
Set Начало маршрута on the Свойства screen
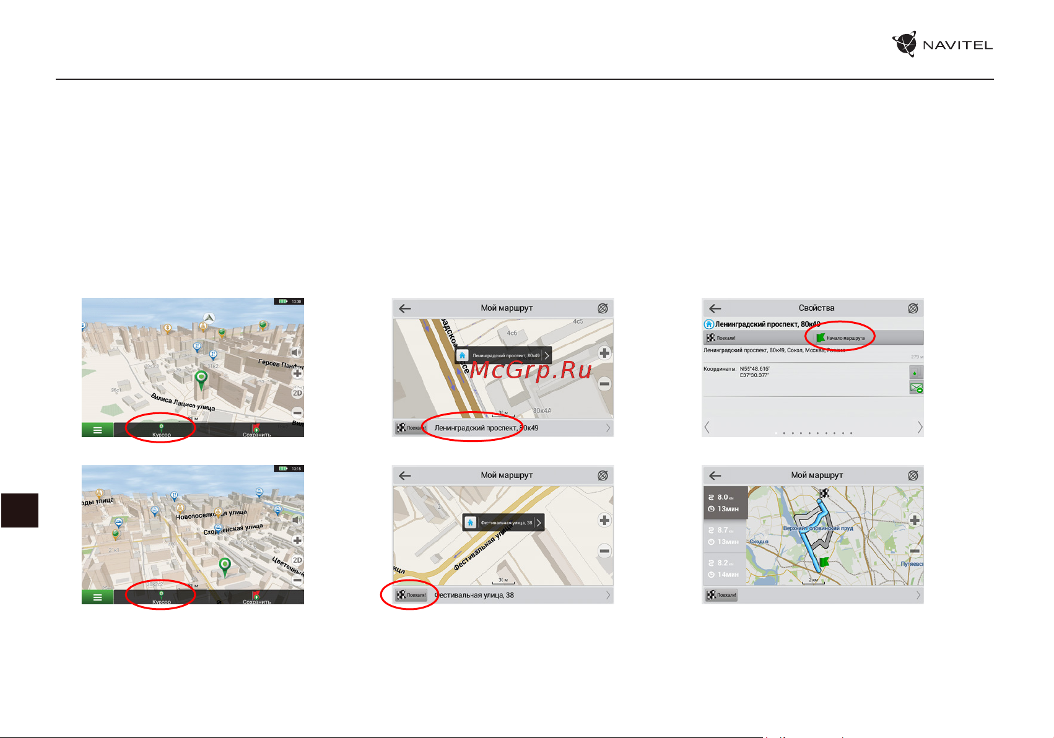coord(868,338)
